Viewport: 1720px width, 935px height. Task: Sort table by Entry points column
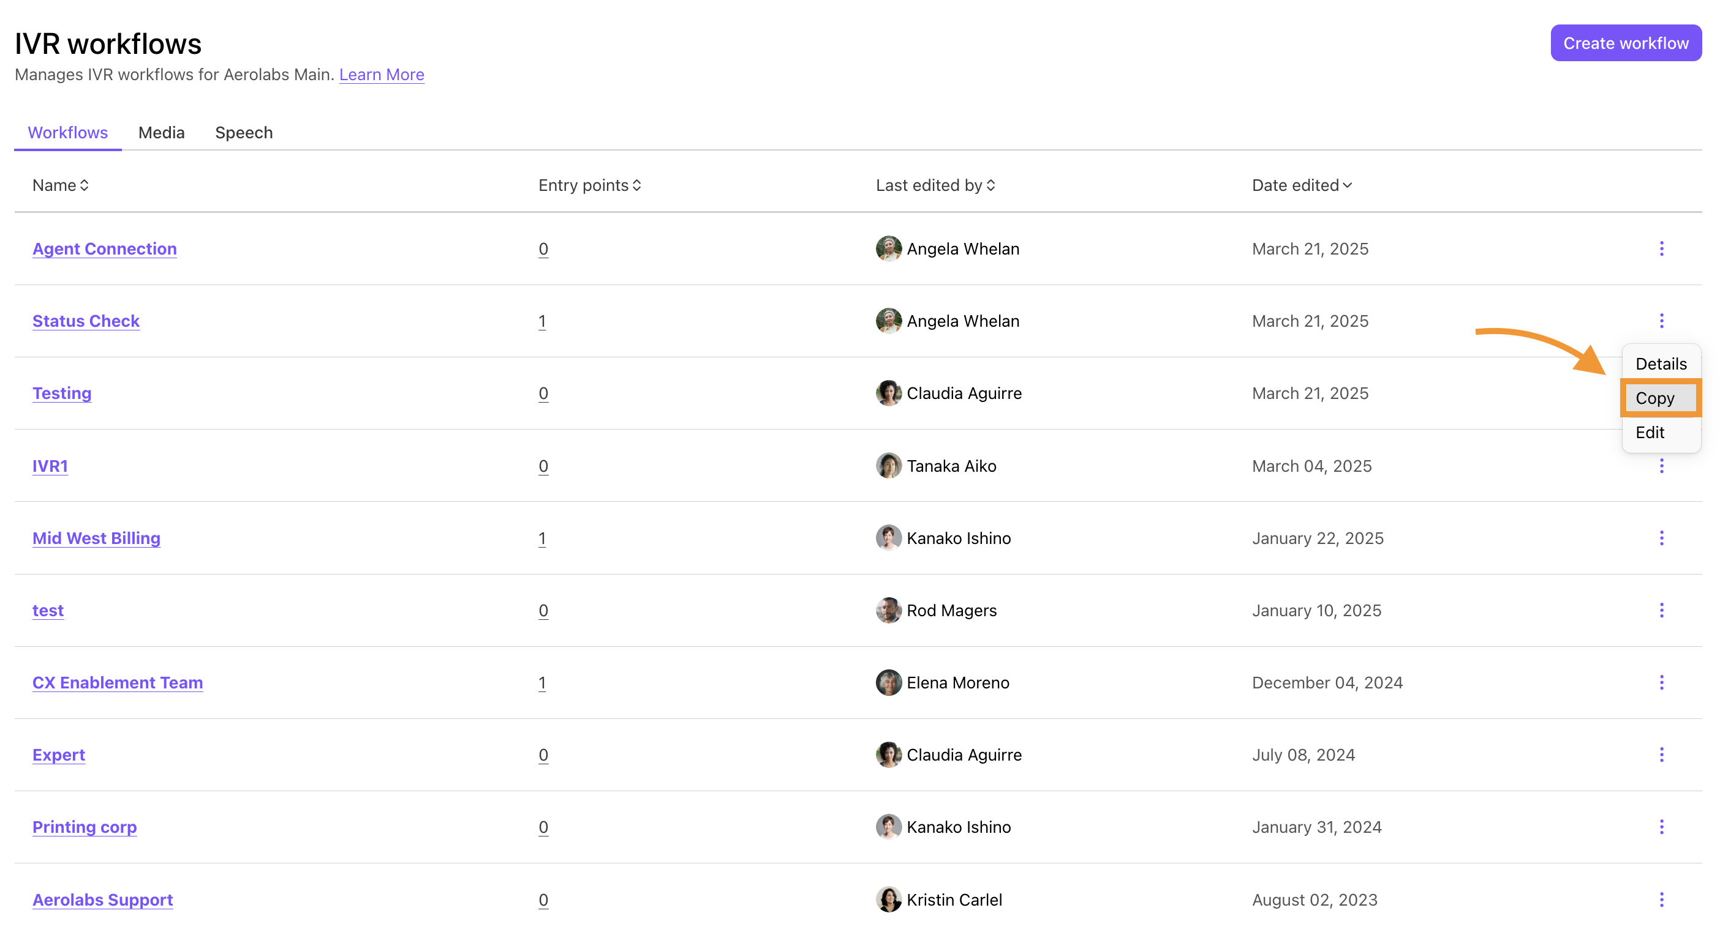click(590, 185)
